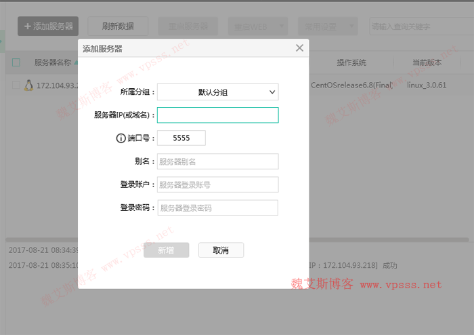The image size is (474, 335).
Task: Click the 端口号 field showing 5555
Action: (181, 138)
